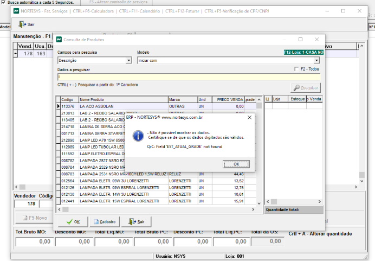Toggle the F2 - Todos checkbox
This screenshot has height=261, width=375.
point(296,69)
